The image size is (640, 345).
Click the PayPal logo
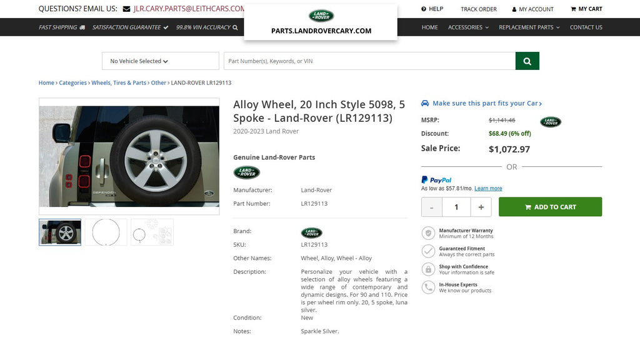436,180
